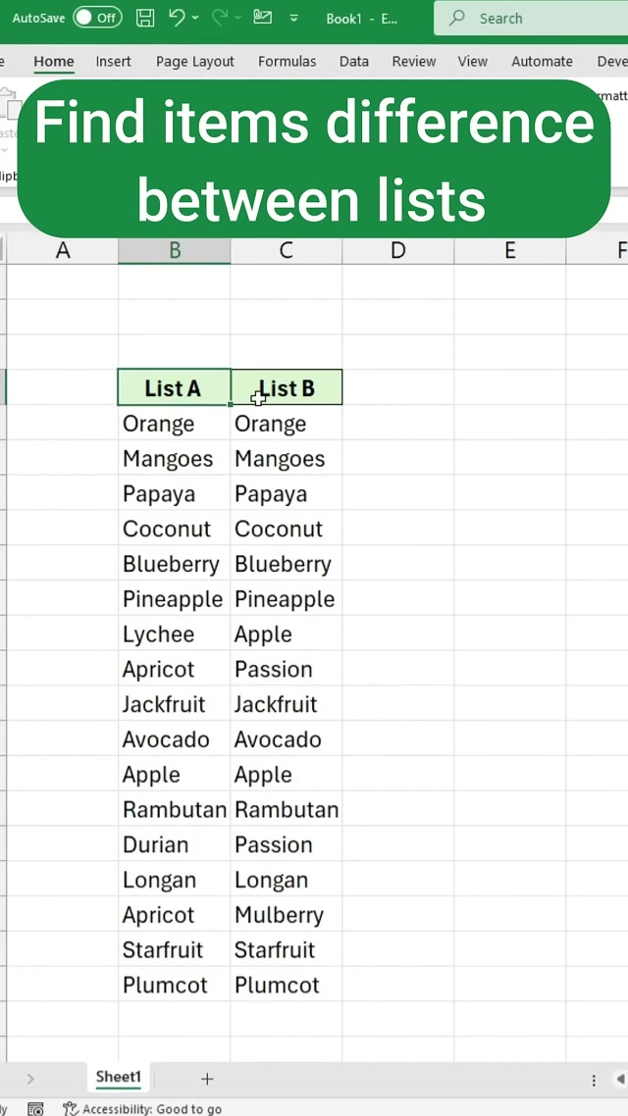
Task: Add a new sheet with plus icon
Action: pos(207,1079)
